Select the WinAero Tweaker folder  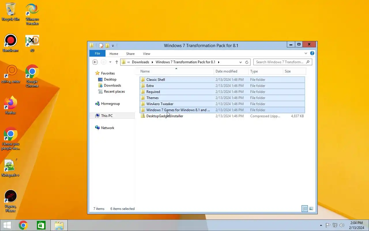tap(222, 104)
